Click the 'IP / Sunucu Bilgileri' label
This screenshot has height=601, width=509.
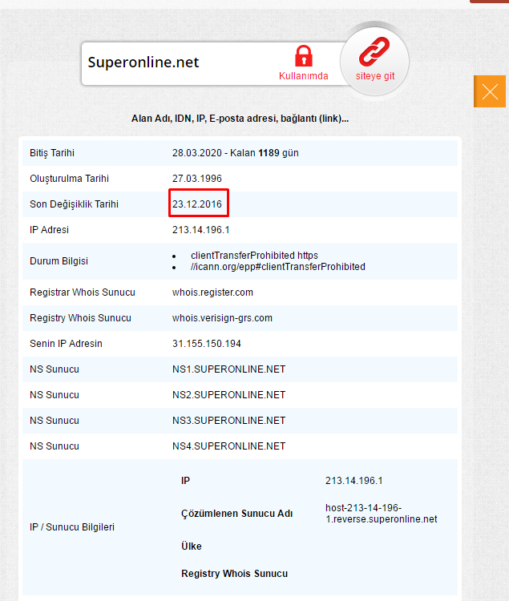pos(72,527)
